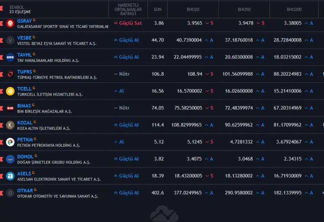Open the PETKM symbol link
The width and height of the screenshot is (324, 222).
(25, 140)
